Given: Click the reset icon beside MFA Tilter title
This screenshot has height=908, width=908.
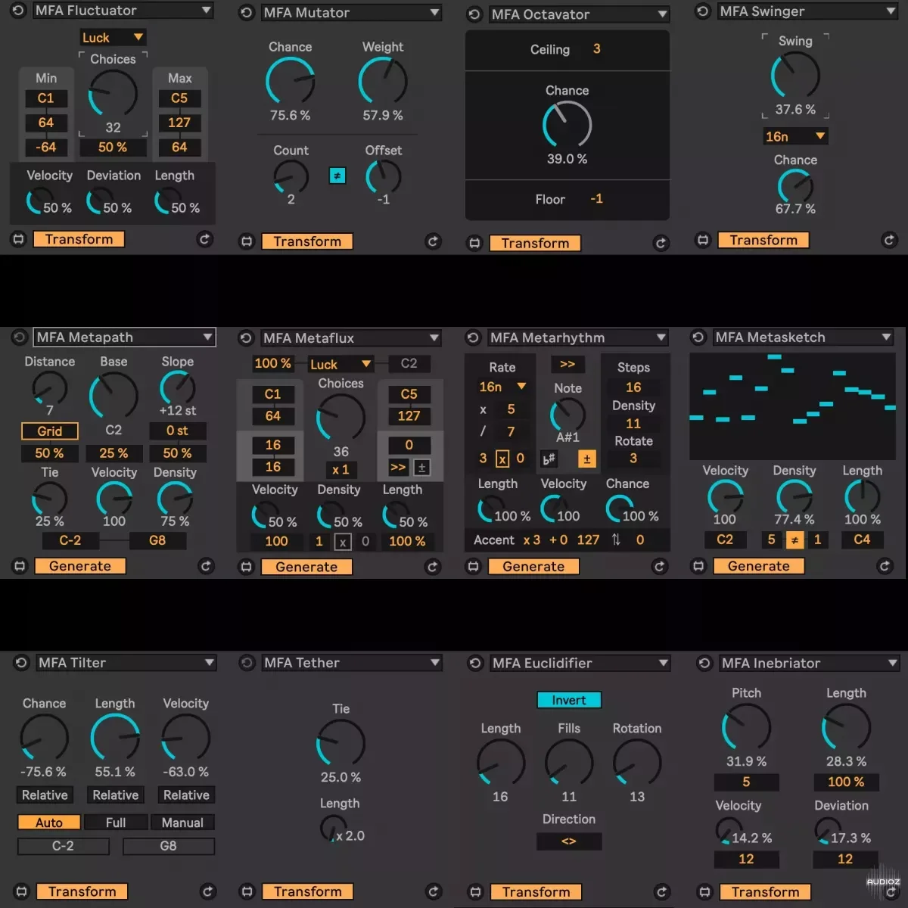Looking at the screenshot, I should tap(21, 662).
